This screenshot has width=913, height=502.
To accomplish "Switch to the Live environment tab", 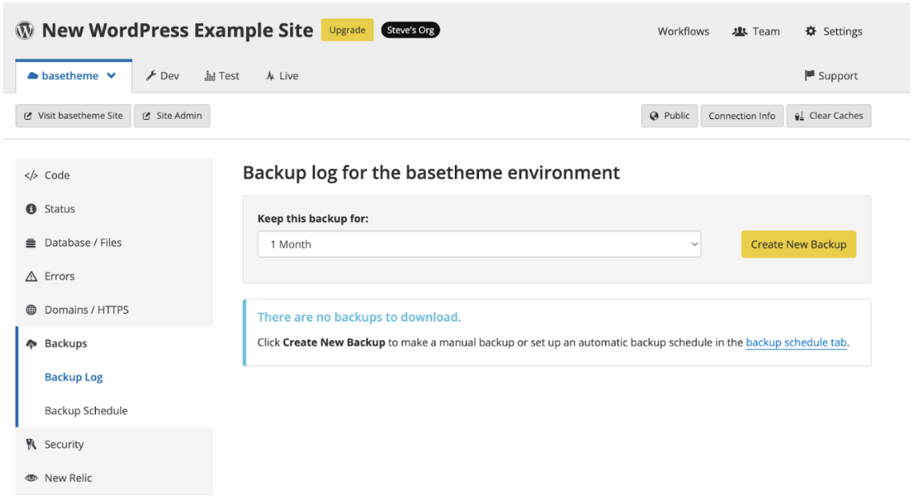I will 281,76.
